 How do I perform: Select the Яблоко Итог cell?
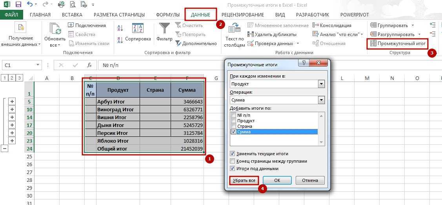pos(118,141)
